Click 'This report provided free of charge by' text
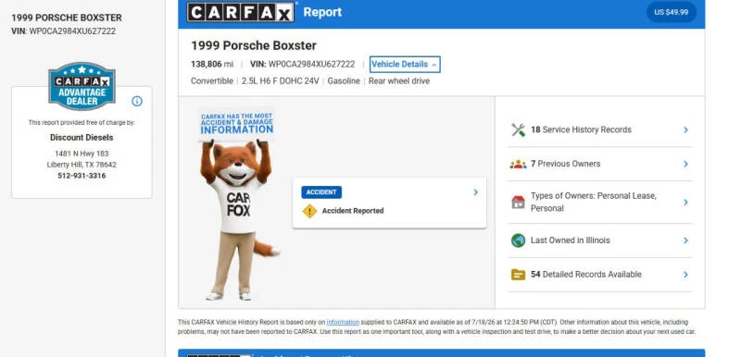This screenshot has height=357, width=741. point(82,123)
